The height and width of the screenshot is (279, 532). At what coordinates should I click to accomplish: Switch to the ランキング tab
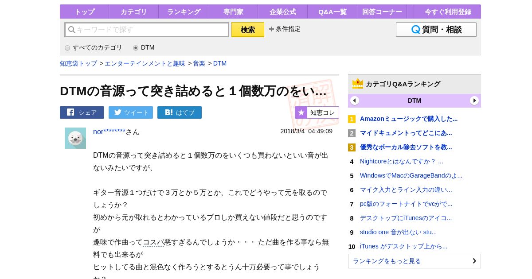[183, 12]
